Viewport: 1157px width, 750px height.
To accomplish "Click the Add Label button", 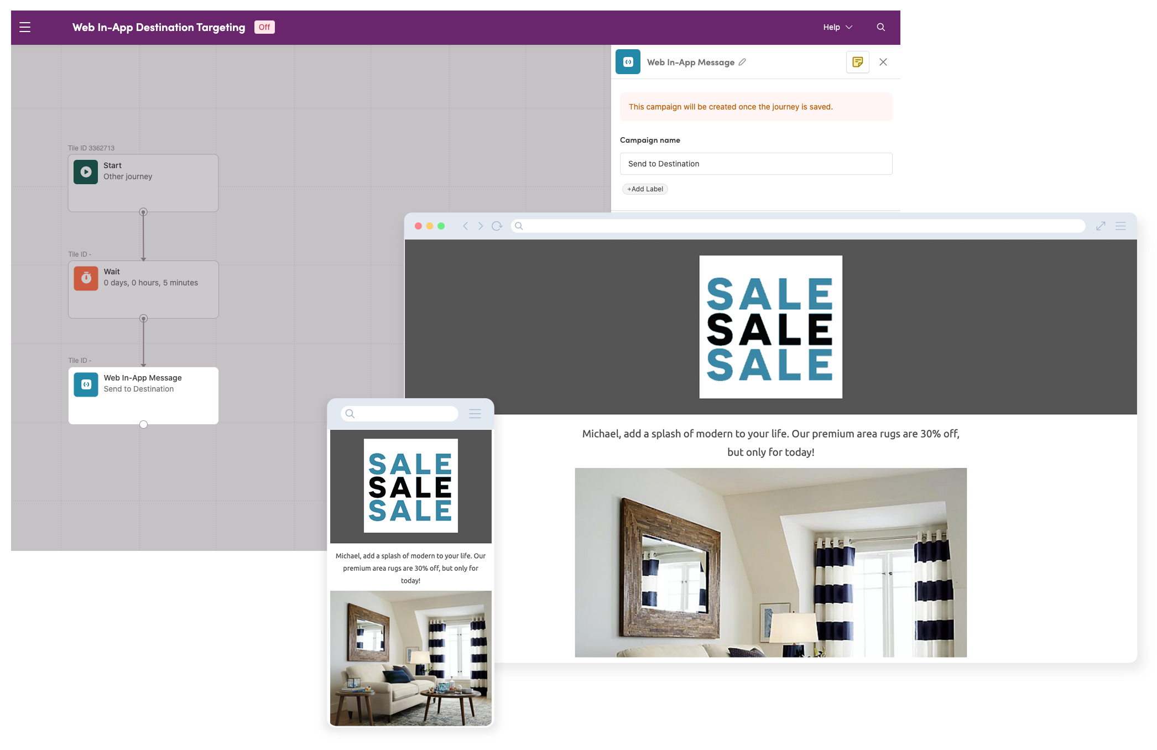I will (644, 188).
